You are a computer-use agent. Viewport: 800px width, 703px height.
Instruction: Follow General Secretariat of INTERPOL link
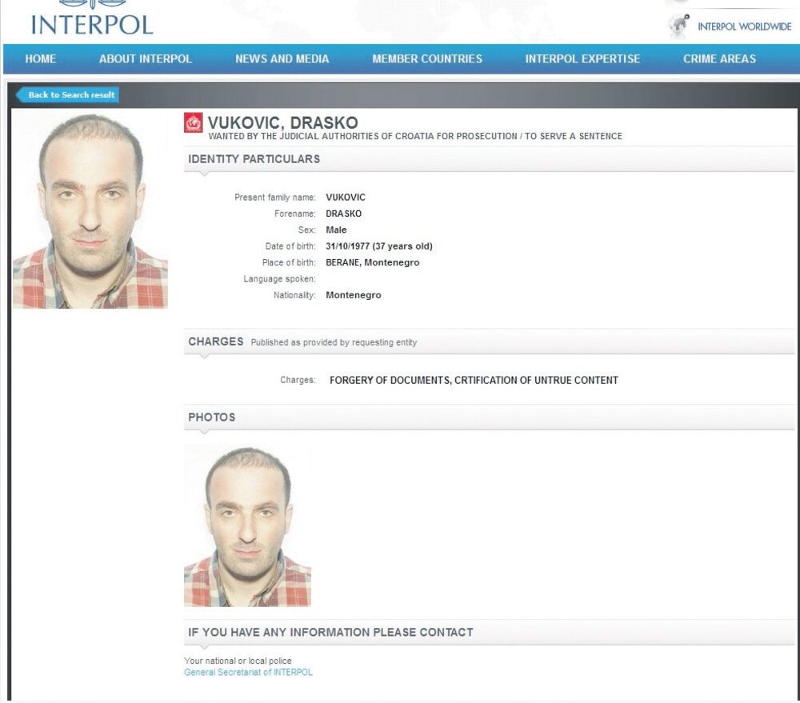click(x=248, y=673)
